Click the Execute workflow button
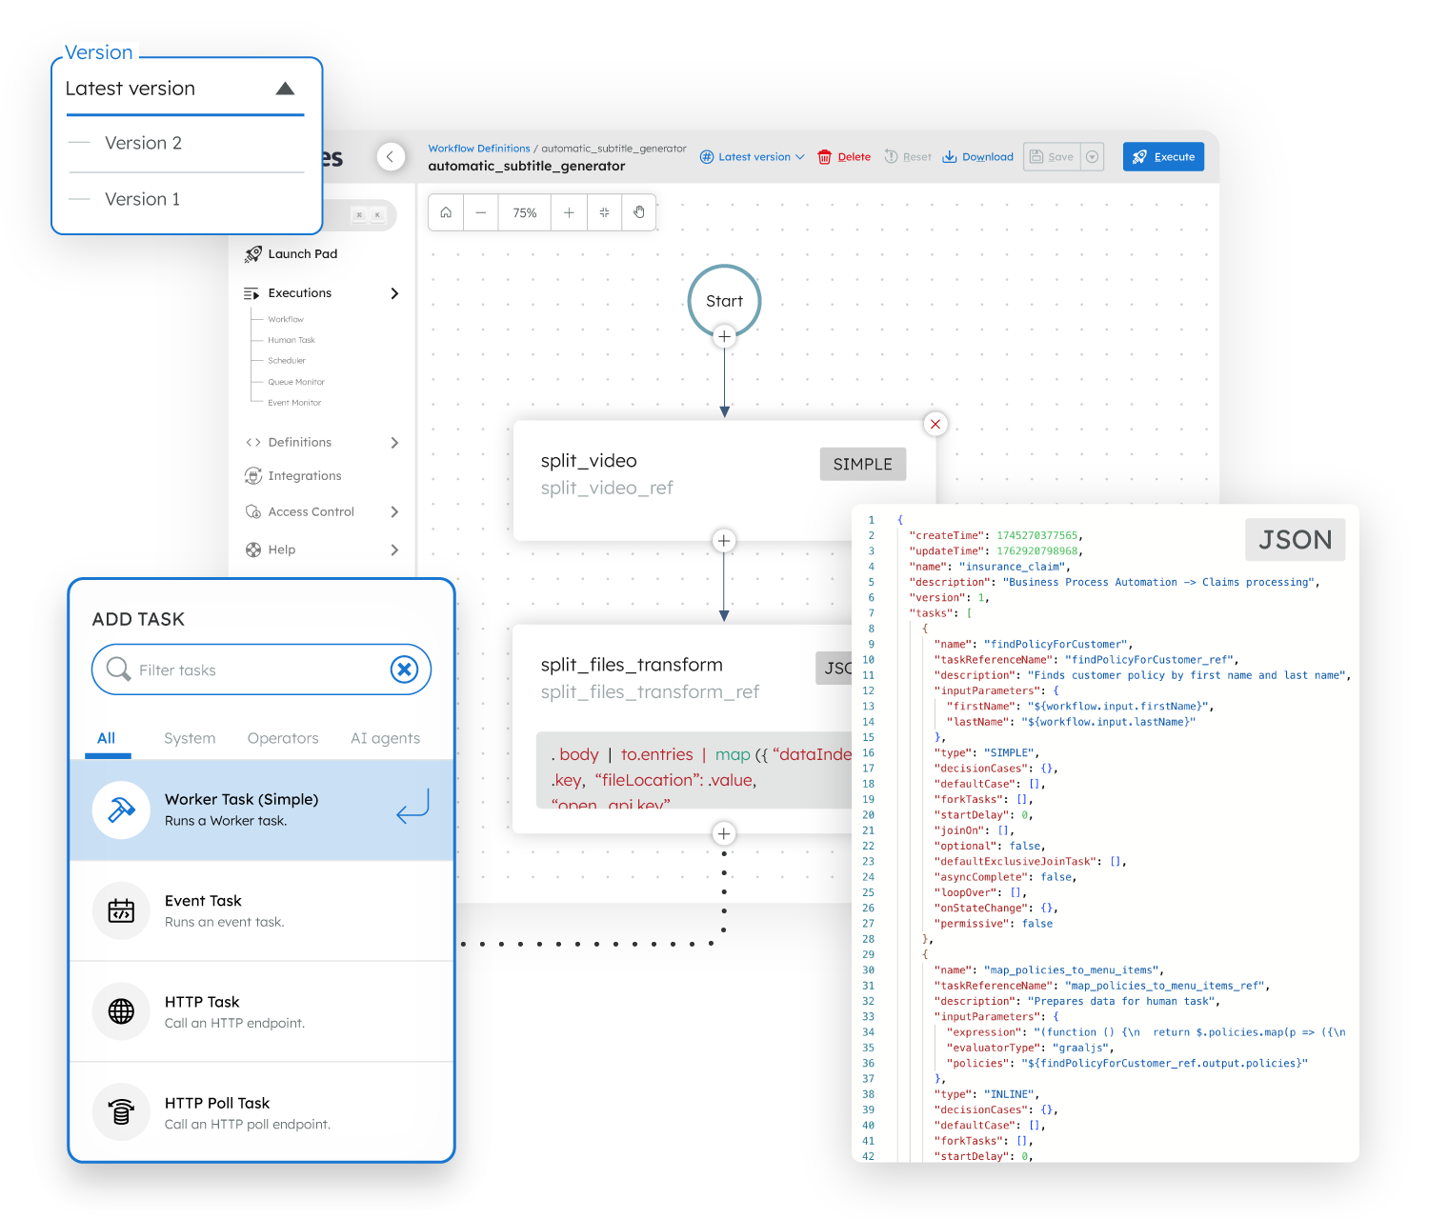Image resolution: width=1448 pixels, height=1219 pixels. (1163, 156)
